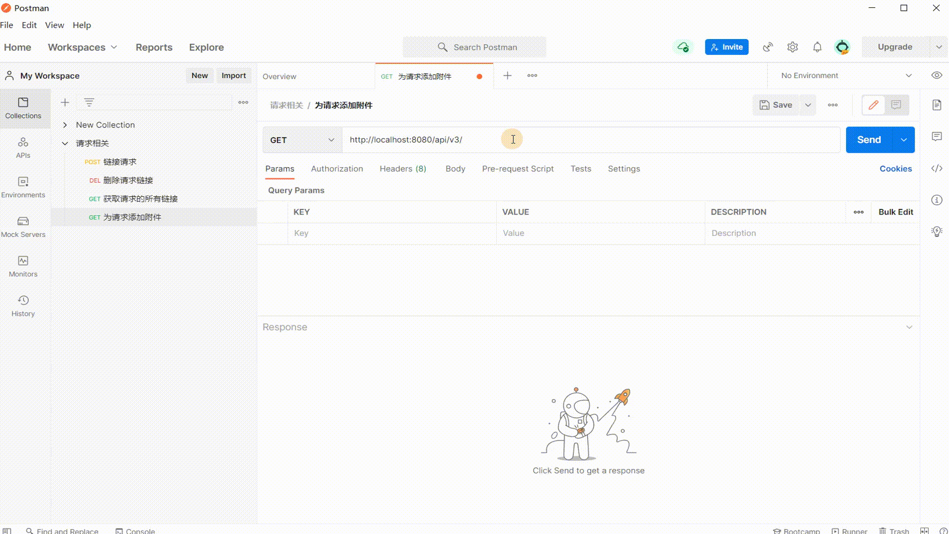Screen dimensions: 949x534
Task: Open the Workspaces dropdown
Action: pyautogui.click(x=83, y=47)
